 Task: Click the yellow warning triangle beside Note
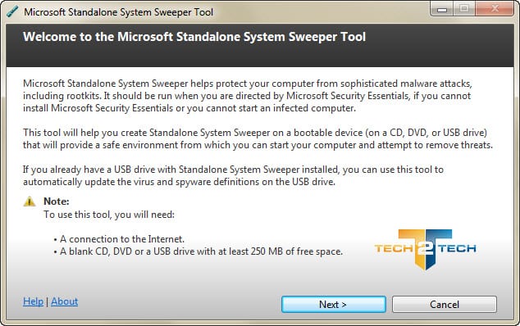click(x=30, y=201)
